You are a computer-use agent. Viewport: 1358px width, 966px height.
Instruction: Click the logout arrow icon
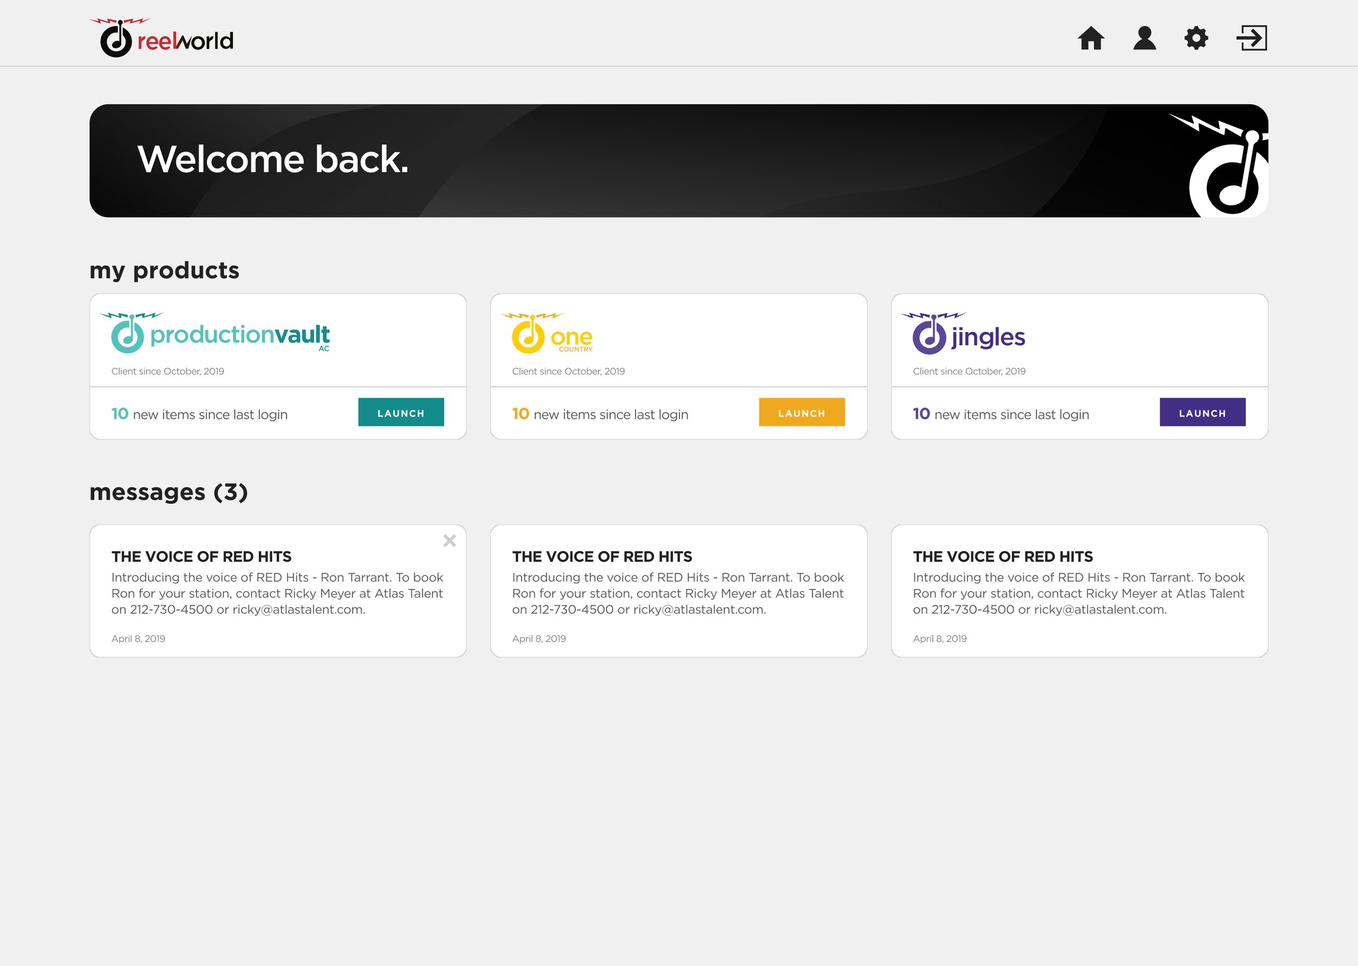pos(1252,38)
